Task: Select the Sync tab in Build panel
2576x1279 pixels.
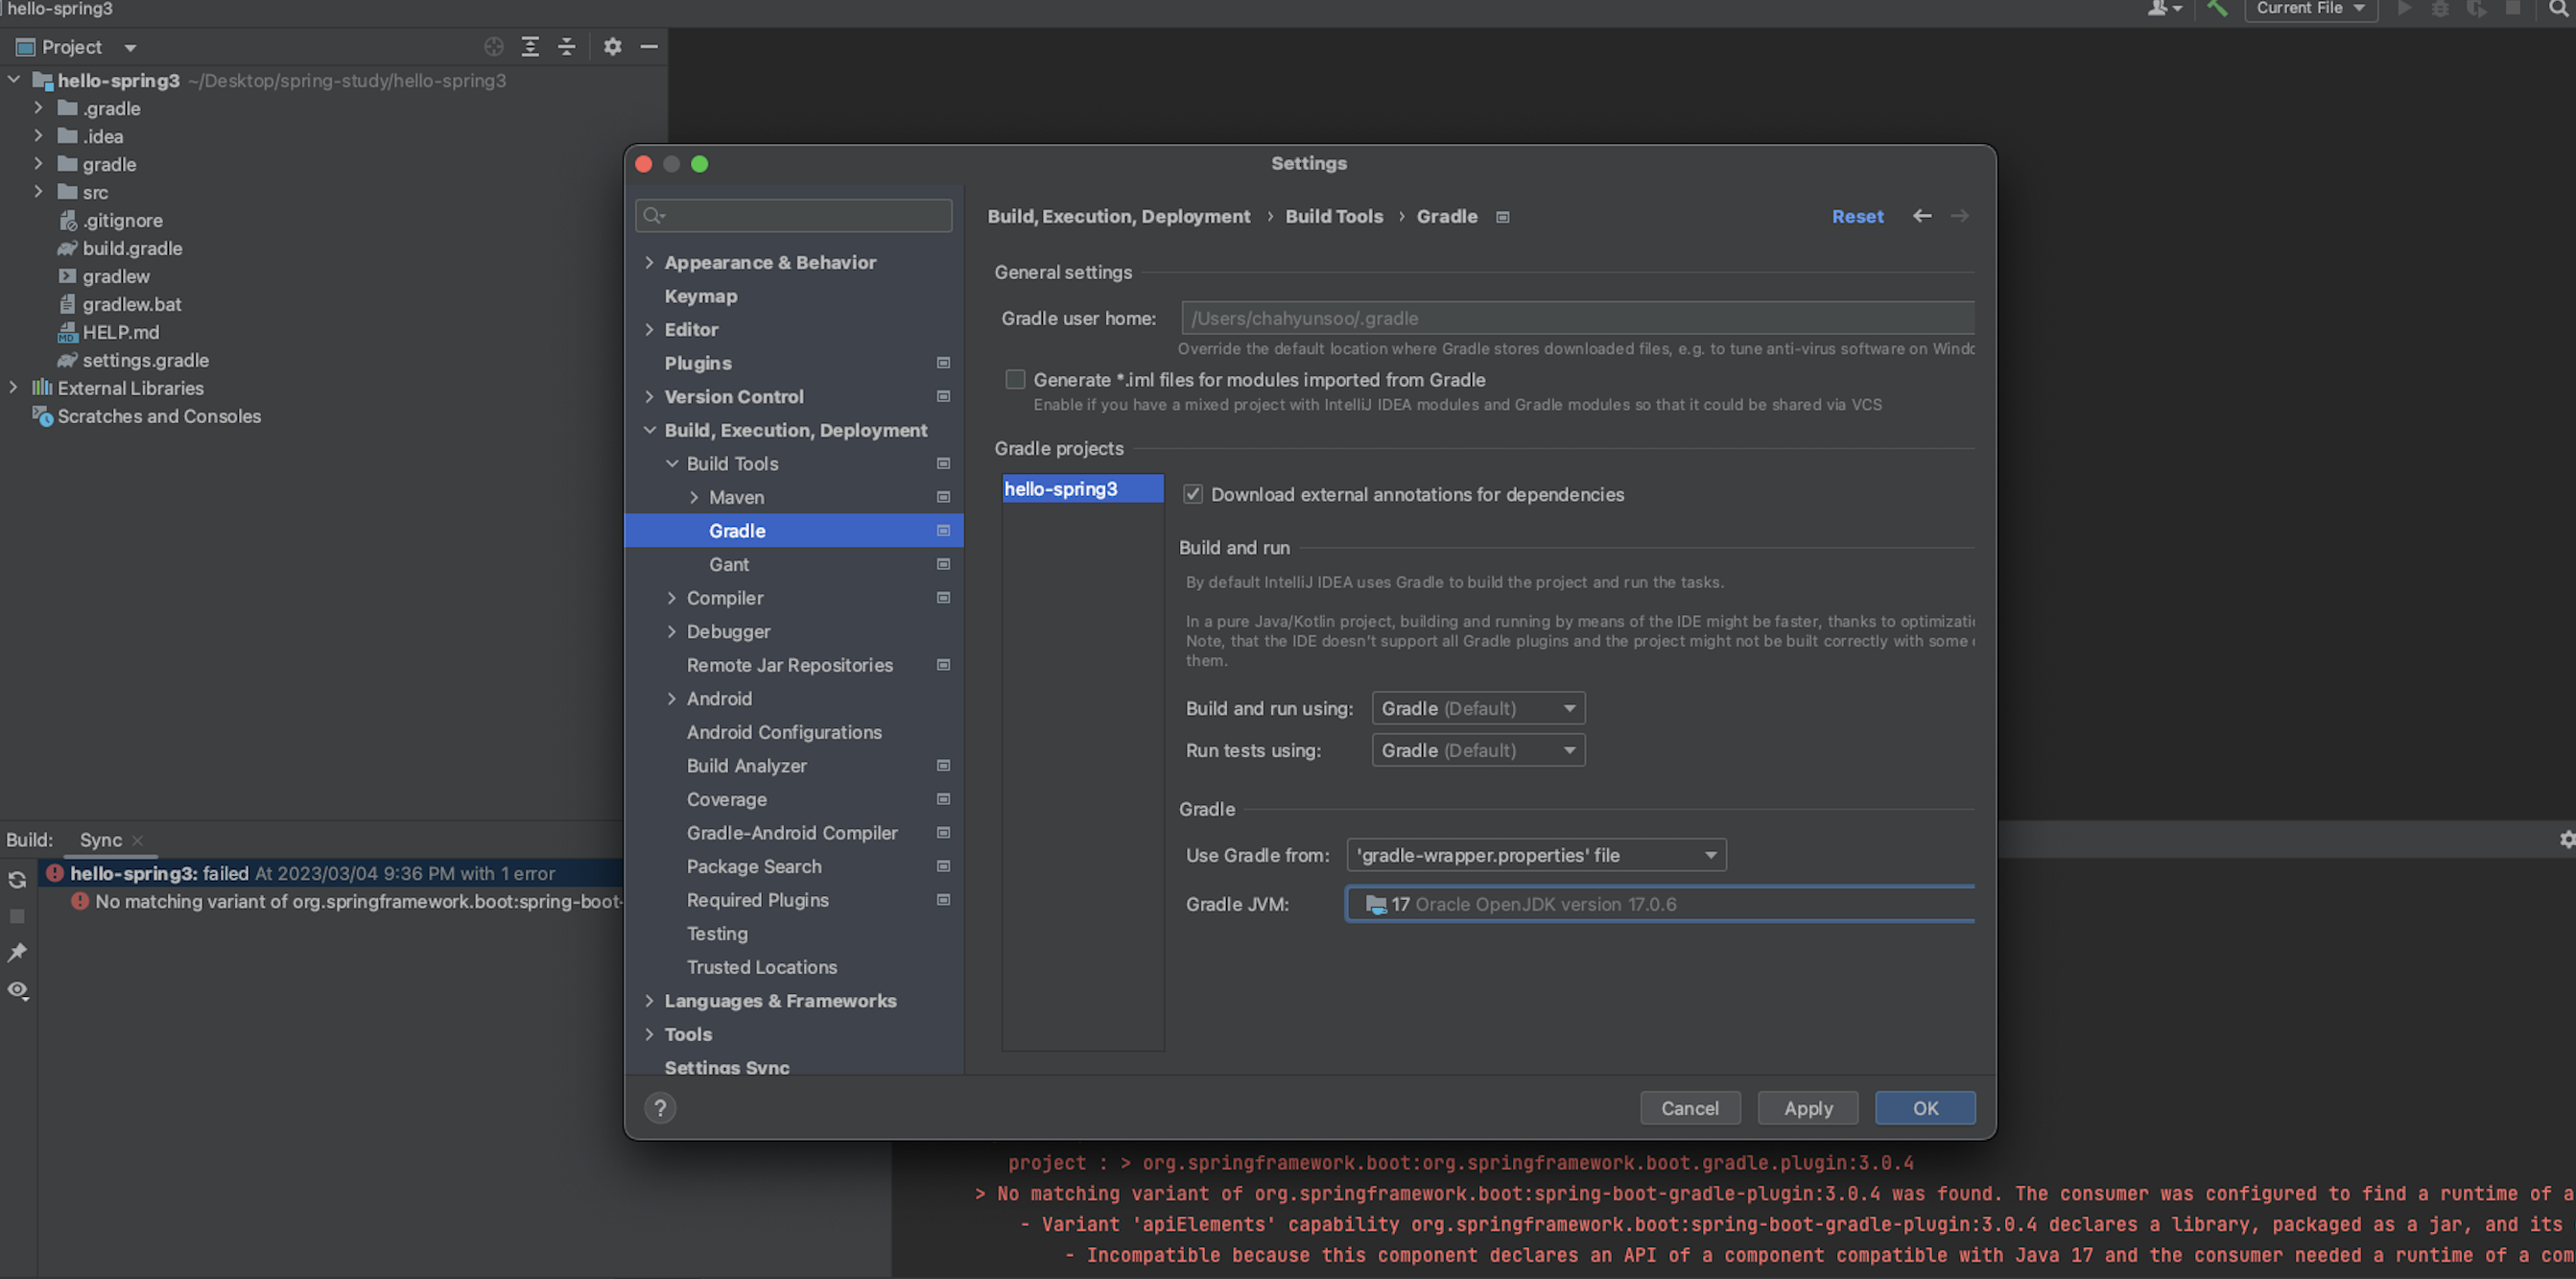Action: tap(101, 840)
